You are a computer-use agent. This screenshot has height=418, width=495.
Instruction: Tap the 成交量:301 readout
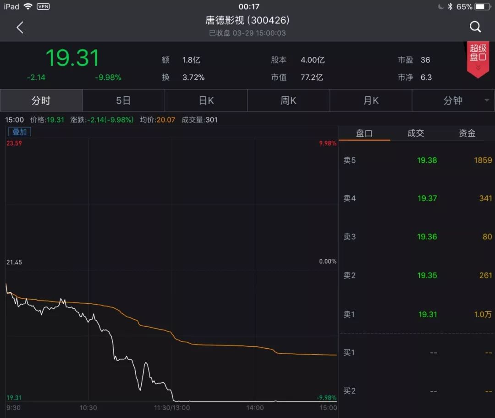coord(199,120)
